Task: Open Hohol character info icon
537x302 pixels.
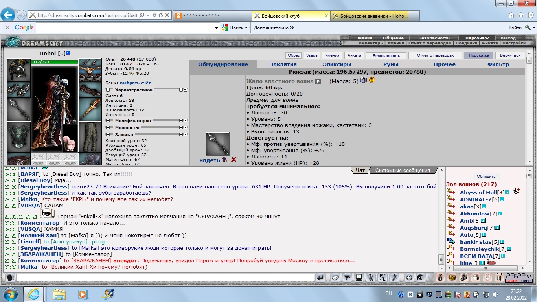Action: click(68, 53)
